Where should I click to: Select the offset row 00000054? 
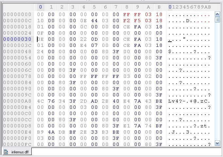click(17, 58)
